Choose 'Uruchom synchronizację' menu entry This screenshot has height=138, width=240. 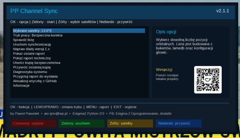32,45
